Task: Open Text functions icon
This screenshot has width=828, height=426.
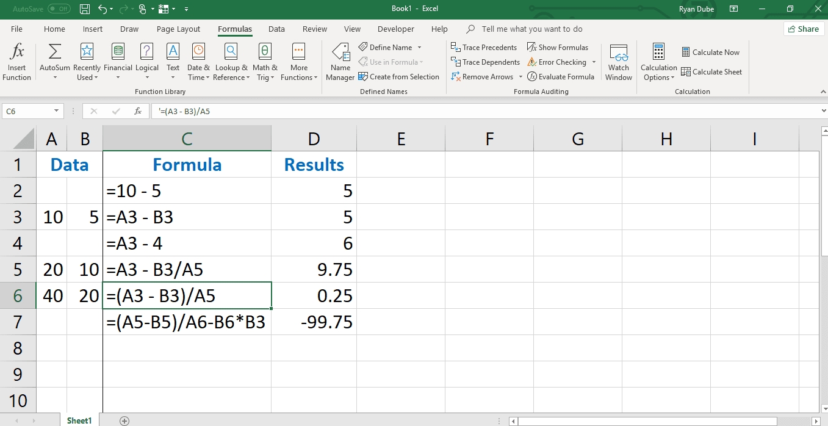Action: [x=173, y=51]
